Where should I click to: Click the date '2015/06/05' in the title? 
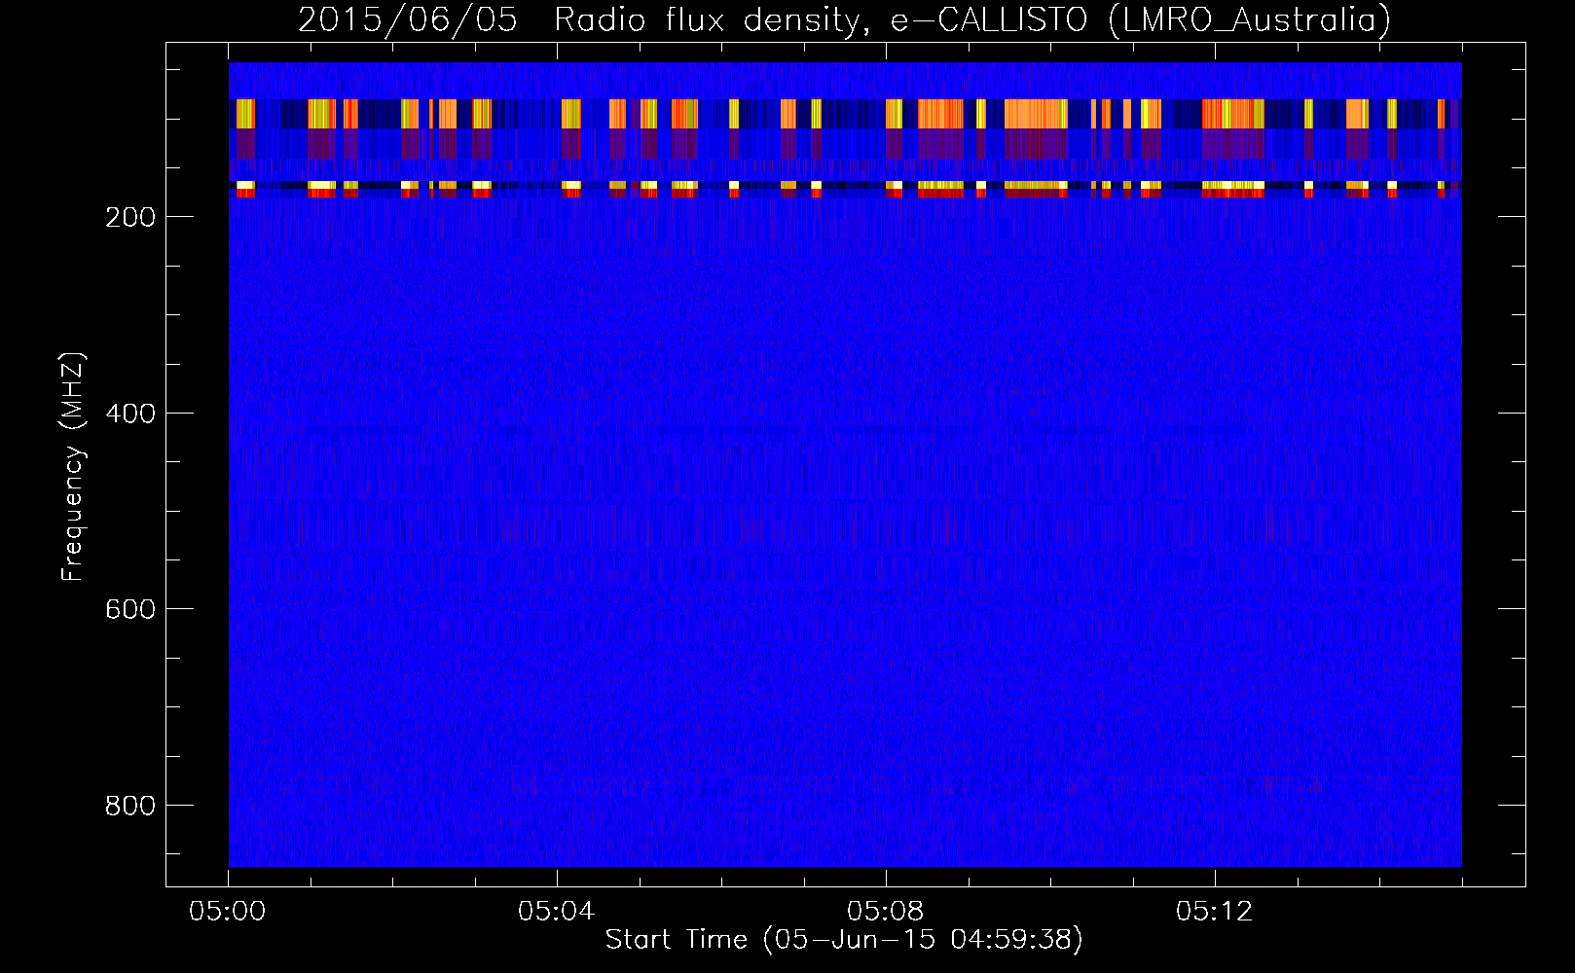point(408,19)
